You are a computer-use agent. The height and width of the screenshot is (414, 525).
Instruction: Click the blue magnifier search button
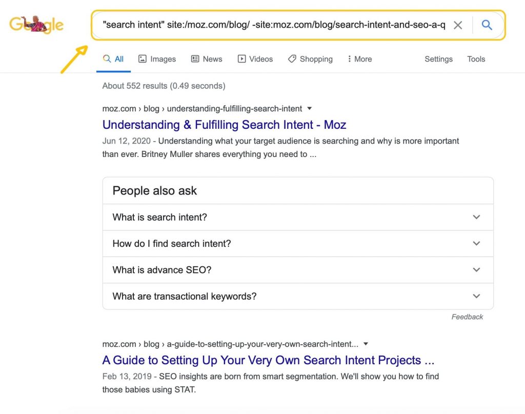coord(487,25)
